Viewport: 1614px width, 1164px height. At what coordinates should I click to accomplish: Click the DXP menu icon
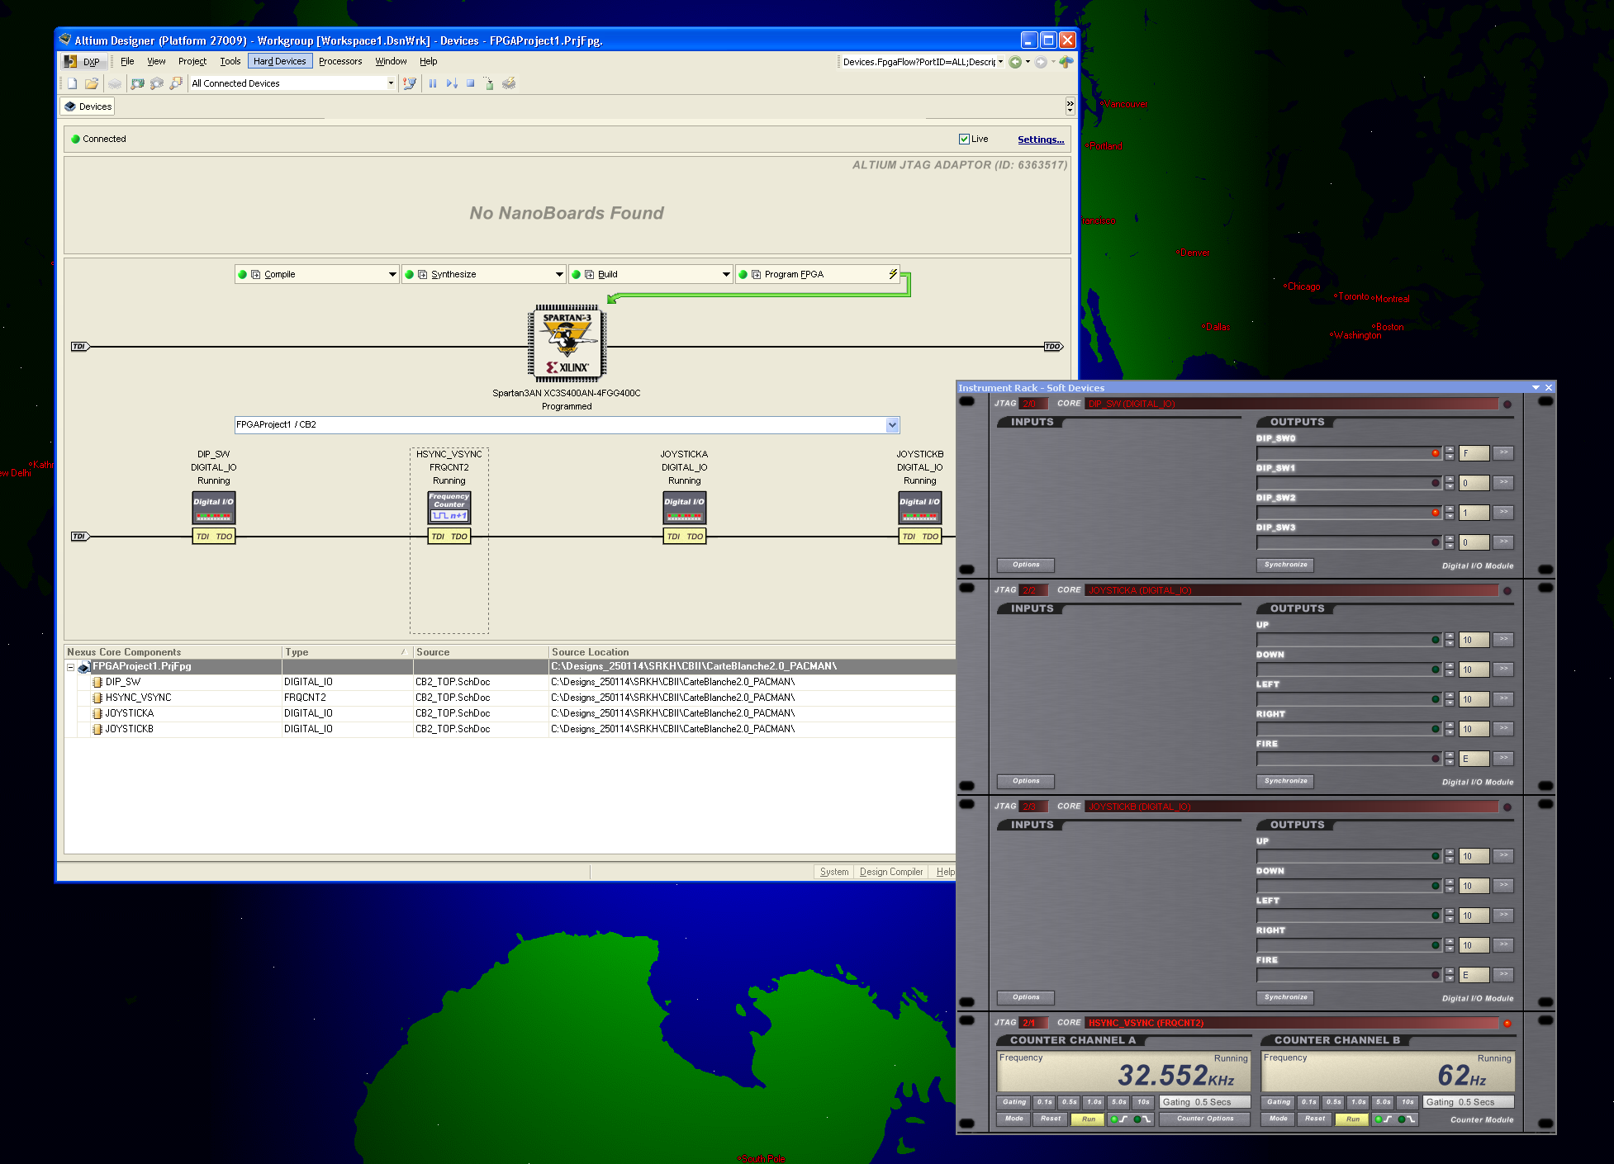point(71,62)
